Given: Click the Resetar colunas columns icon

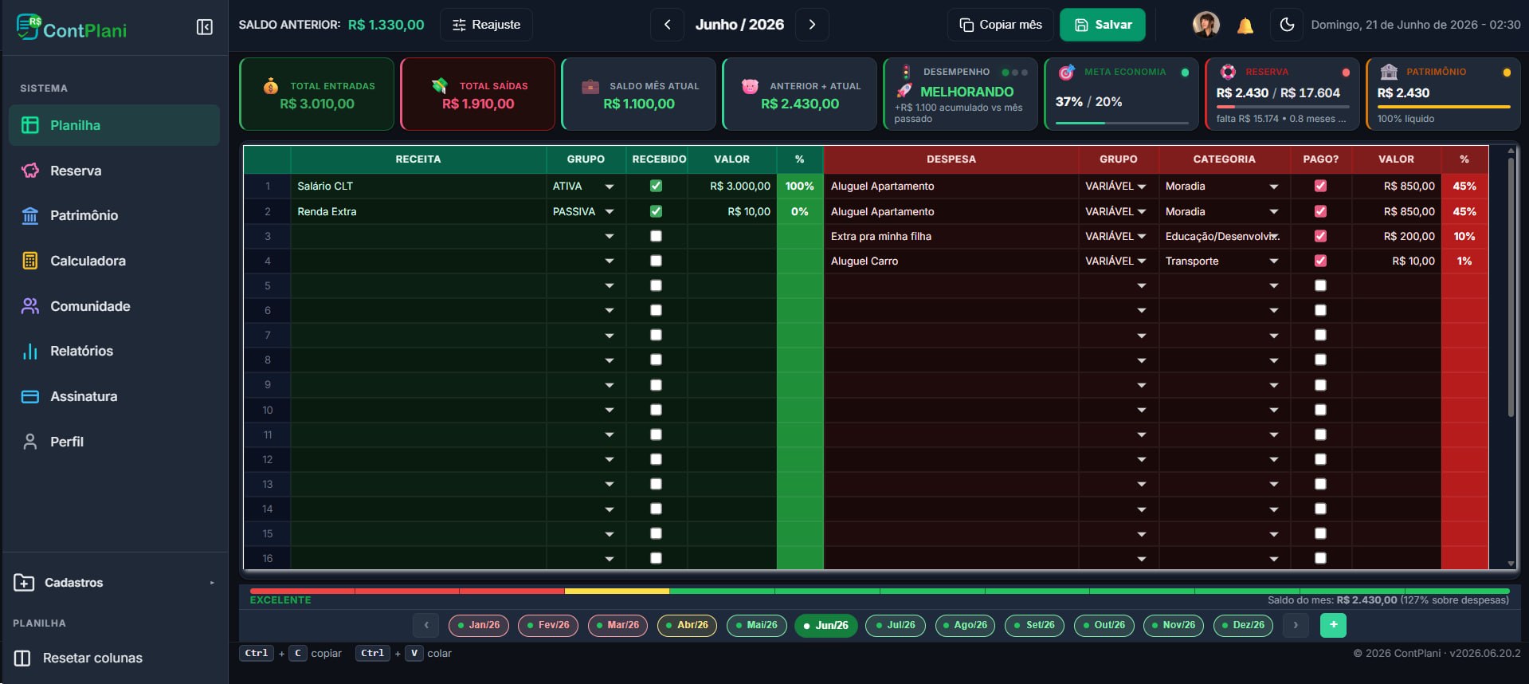Looking at the screenshot, I should (x=22, y=658).
